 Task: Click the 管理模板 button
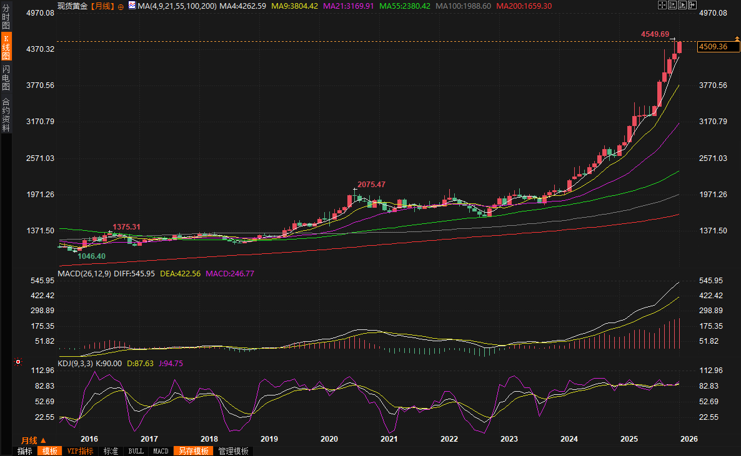(x=233, y=451)
